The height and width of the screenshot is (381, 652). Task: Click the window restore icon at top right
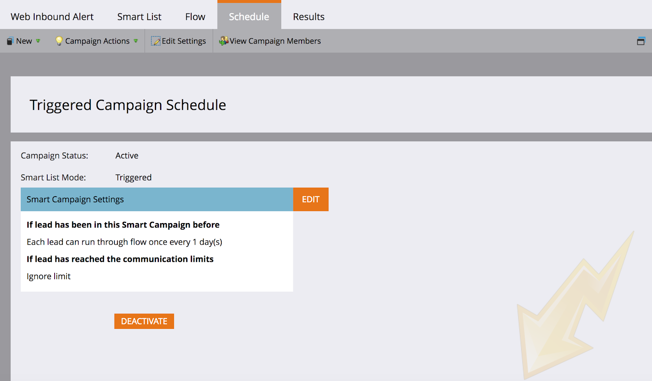641,41
